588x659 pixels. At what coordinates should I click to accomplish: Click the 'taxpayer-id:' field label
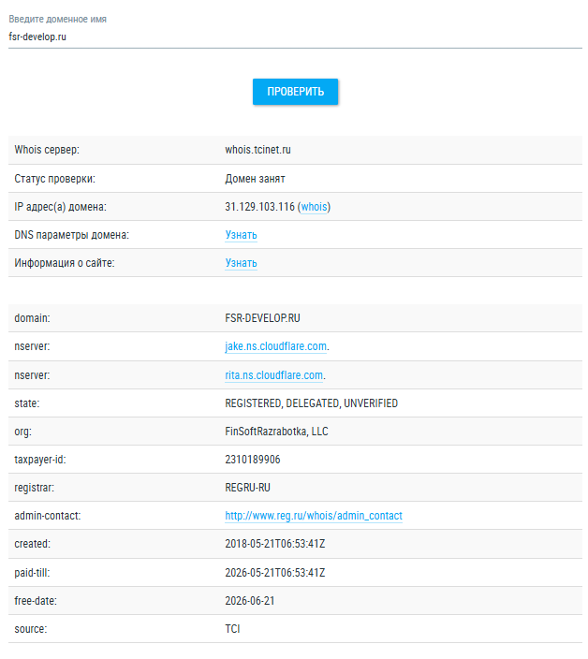tap(40, 460)
